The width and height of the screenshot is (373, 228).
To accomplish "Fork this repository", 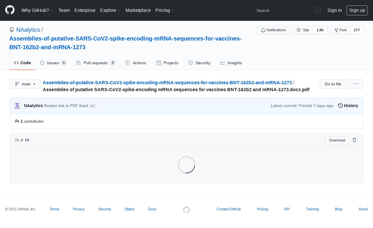I will (x=340, y=30).
